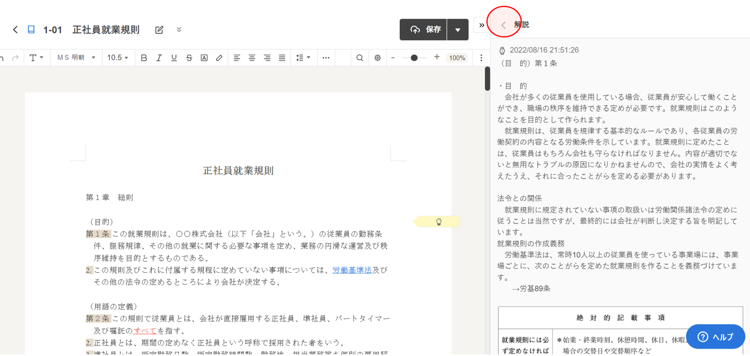The width and height of the screenshot is (750, 356).
Task: Open the MS 明朝 font dropdown
Action: (76, 58)
